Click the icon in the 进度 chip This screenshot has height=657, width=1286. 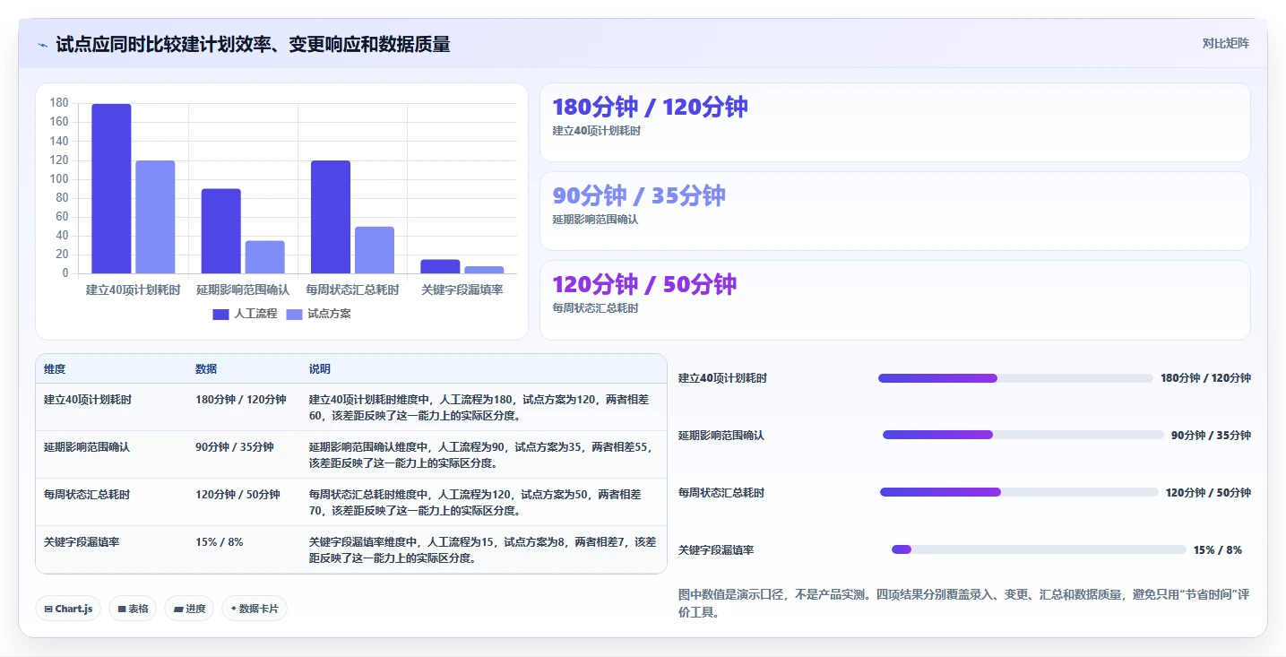178,609
